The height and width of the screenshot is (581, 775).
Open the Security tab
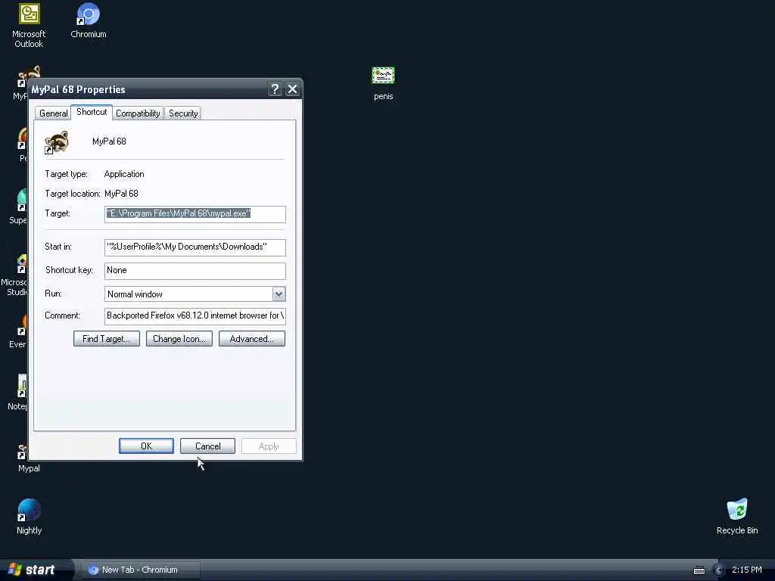(183, 113)
